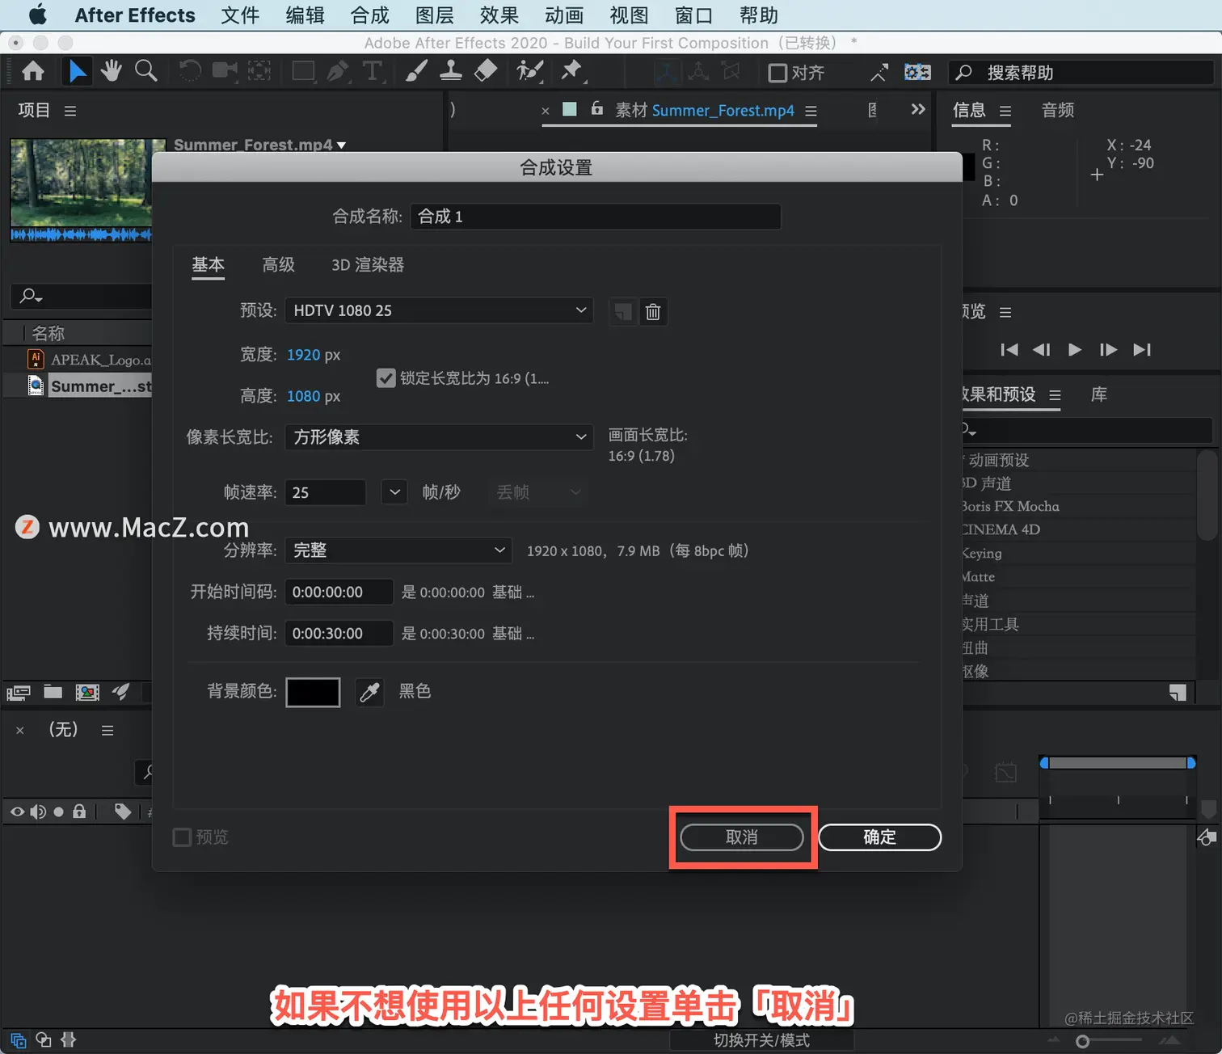Toggle lock aspect ratio 16:9 checkbox
The width and height of the screenshot is (1222, 1054).
[x=386, y=377]
